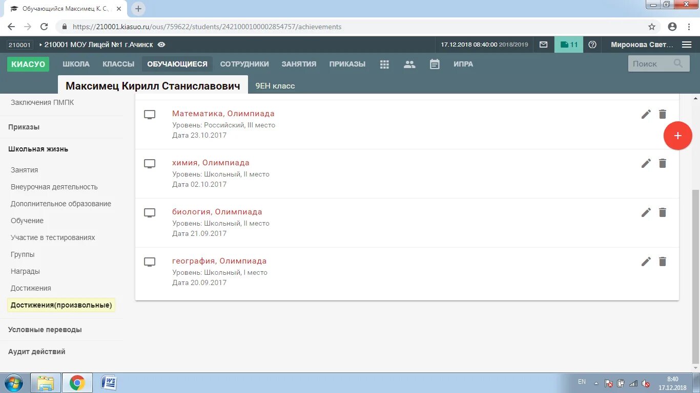Open the mail envelope icon
Screen dimensions: 700x393
coord(544,45)
